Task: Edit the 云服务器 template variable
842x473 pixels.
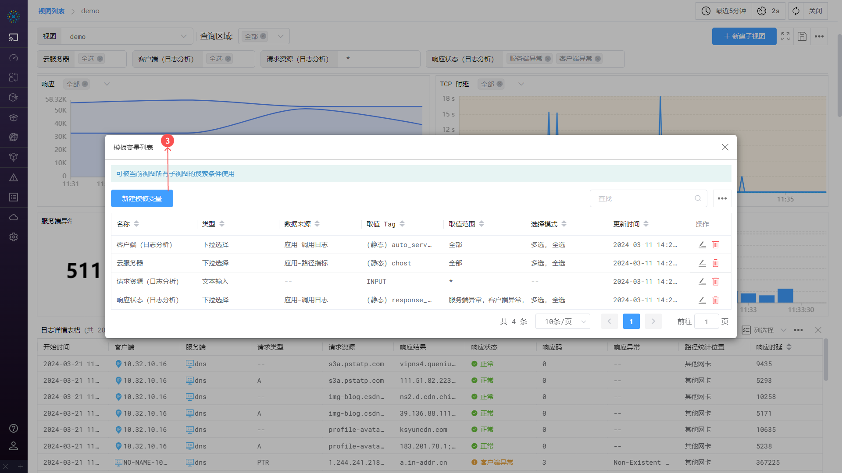Action: tap(702, 263)
